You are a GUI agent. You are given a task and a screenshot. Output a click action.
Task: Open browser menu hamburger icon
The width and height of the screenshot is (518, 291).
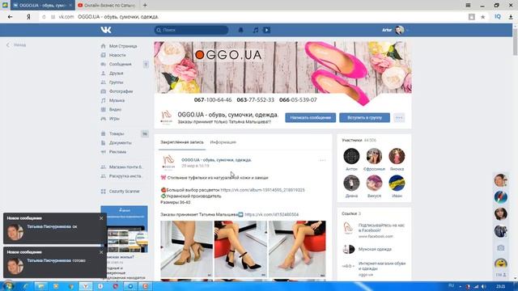468,6
